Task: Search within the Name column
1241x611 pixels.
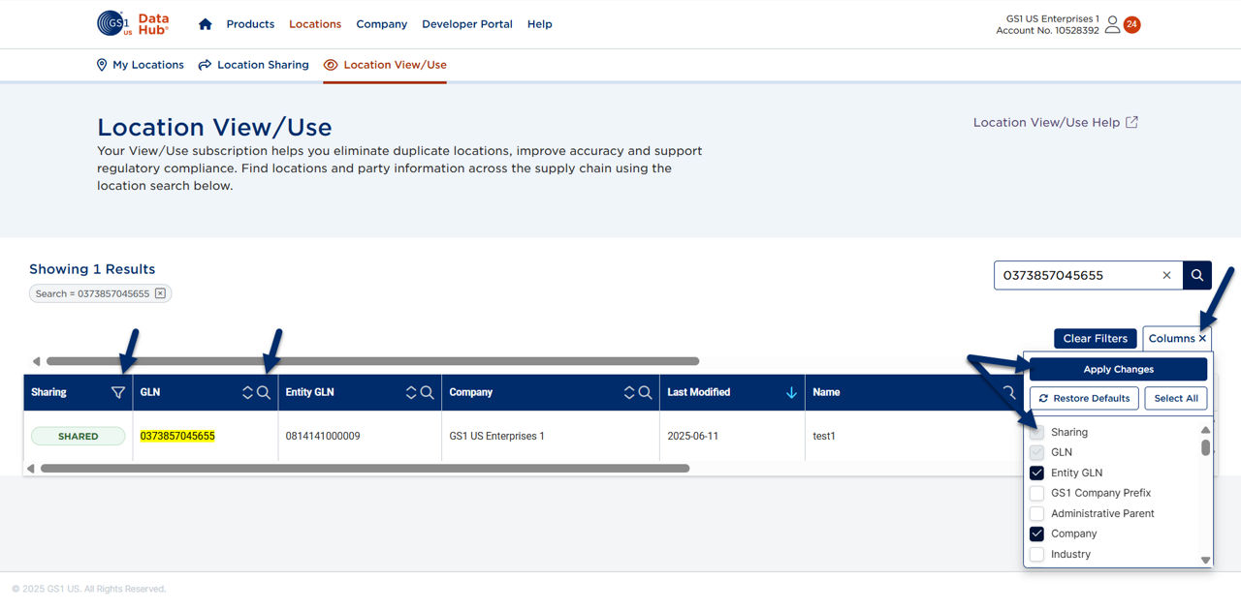Action: click(1009, 393)
